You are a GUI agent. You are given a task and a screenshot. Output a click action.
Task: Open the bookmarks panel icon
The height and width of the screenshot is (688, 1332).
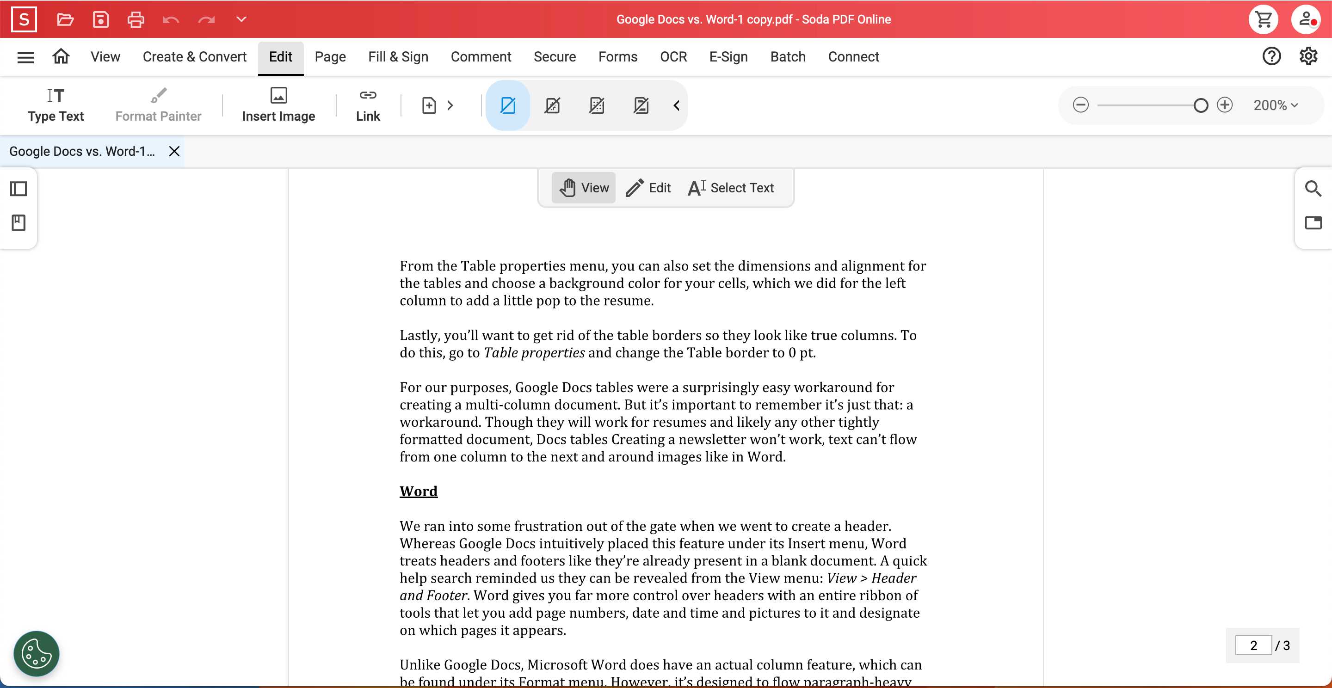click(18, 223)
